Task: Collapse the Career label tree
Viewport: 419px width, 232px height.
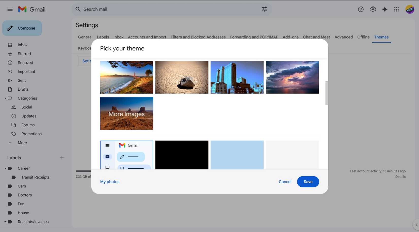Action: (x=5, y=168)
